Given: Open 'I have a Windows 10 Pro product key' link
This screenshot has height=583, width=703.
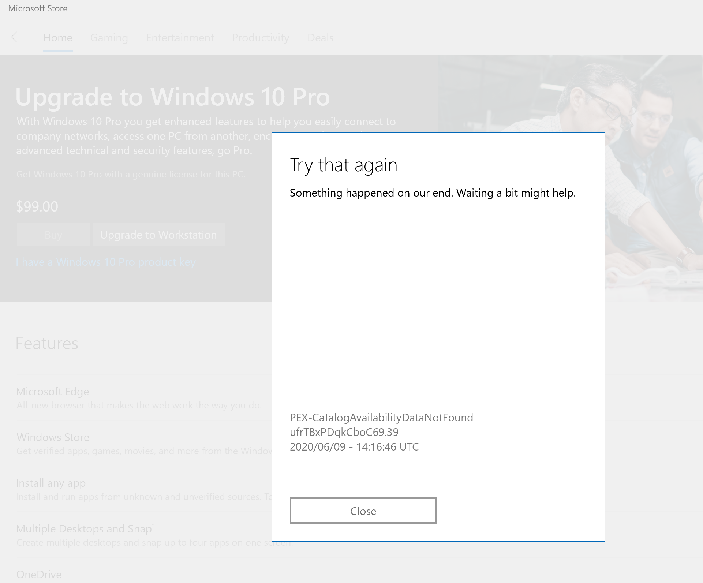Looking at the screenshot, I should click(106, 262).
